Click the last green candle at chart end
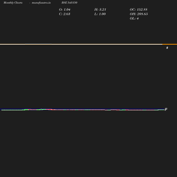Viewport: 177px width, 177px height. (x=161, y=110)
